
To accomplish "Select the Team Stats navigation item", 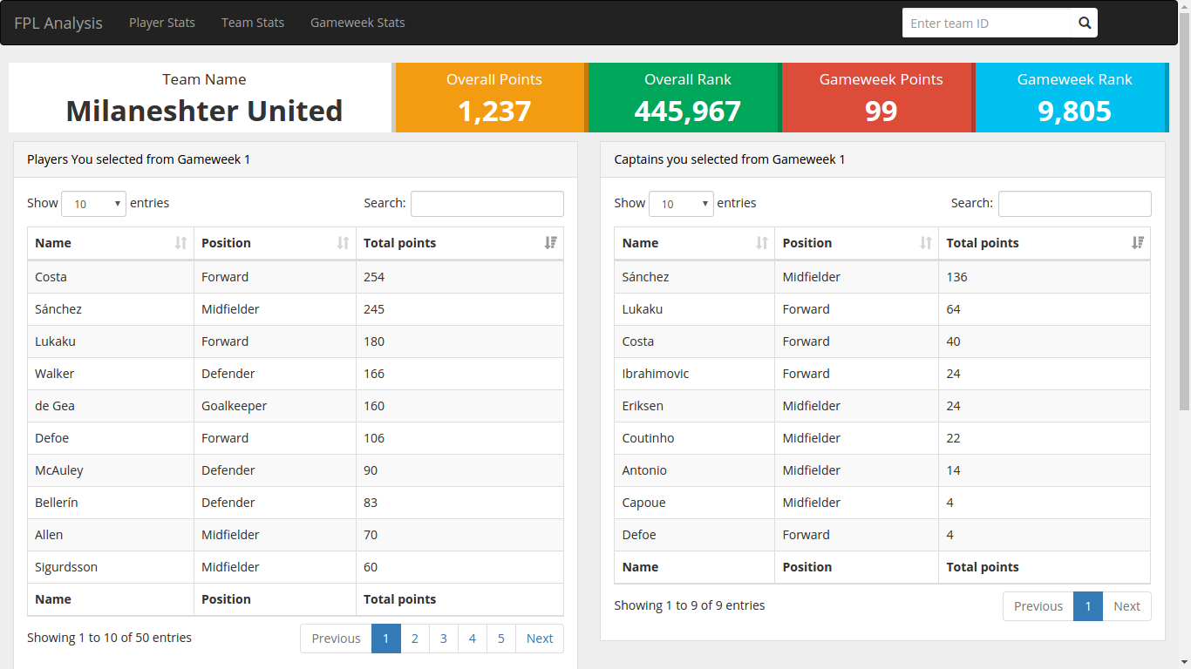I will pos(253,23).
